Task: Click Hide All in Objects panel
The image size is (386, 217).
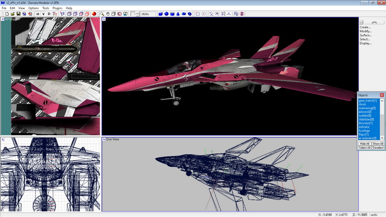Action: tap(365, 144)
